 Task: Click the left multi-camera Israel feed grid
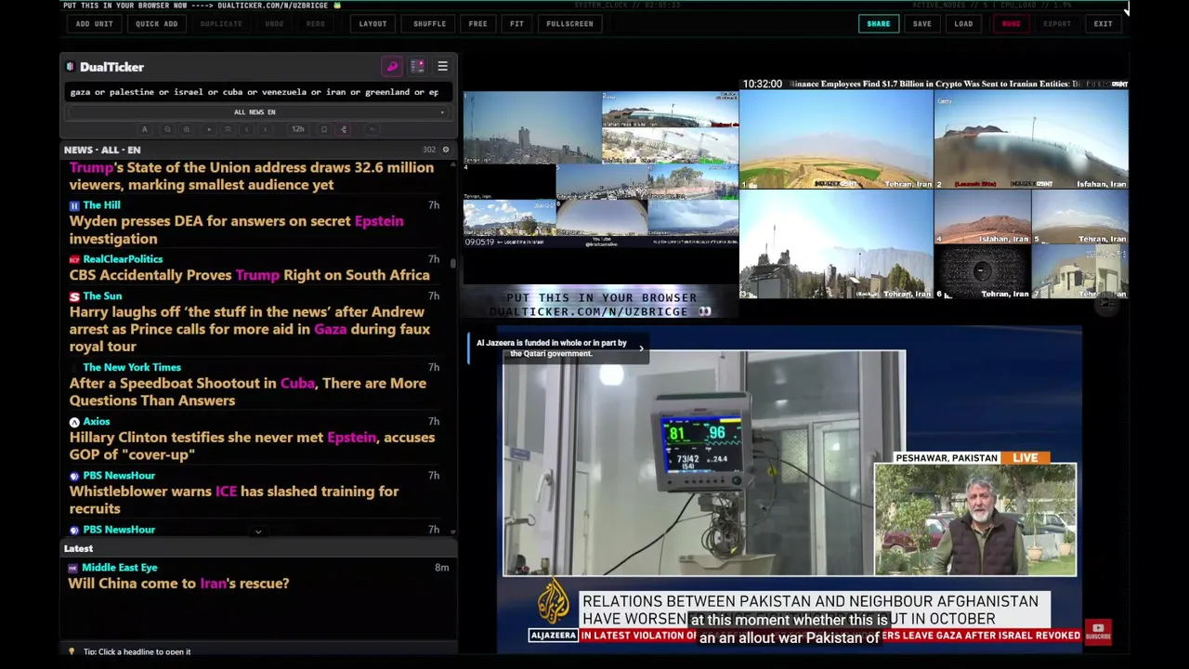coord(600,169)
